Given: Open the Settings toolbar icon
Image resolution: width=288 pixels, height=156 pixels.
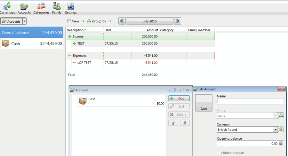Looking at the screenshot, I should [71, 8].
